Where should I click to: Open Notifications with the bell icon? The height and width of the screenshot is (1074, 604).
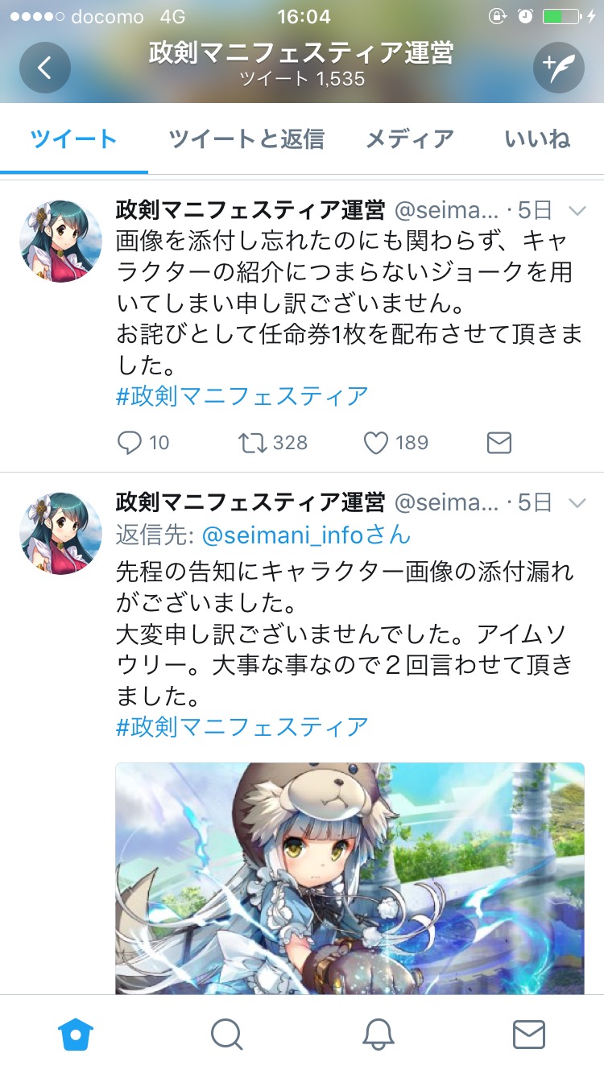pos(378,1034)
